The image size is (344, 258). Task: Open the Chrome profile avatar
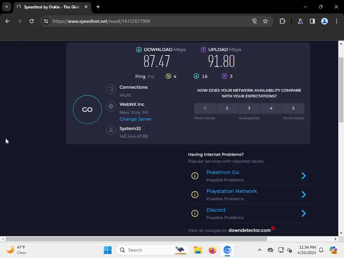tap(325, 21)
